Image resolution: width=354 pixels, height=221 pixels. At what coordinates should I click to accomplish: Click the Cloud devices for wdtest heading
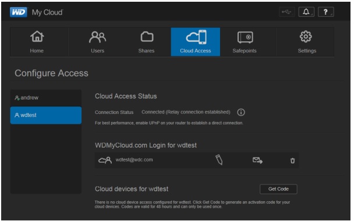tap(132, 189)
